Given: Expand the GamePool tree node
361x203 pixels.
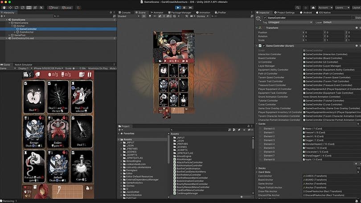Looking at the screenshot, I should pos(9,35).
